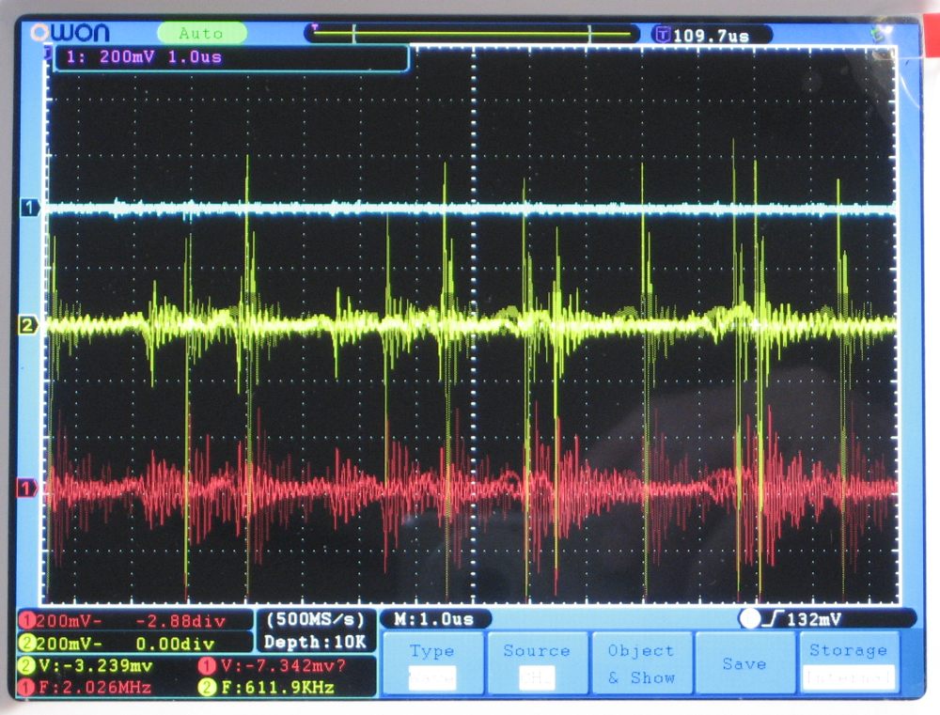Viewport: 940px width, 715px height.
Task: Click the T icon beside 109.7us
Action: pos(662,35)
